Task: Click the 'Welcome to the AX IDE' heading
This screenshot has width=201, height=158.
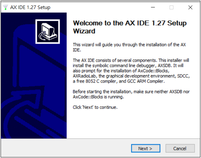Action: point(130,27)
